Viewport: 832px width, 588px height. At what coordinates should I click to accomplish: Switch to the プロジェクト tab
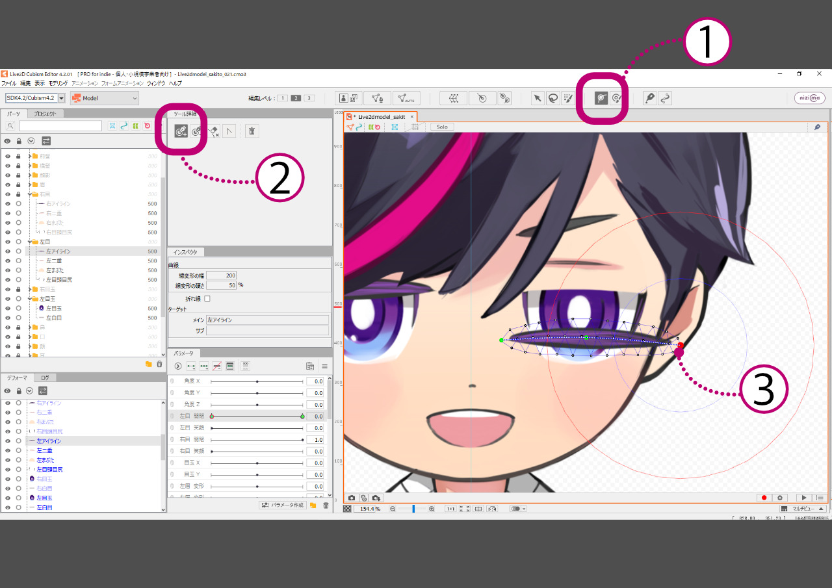[45, 114]
